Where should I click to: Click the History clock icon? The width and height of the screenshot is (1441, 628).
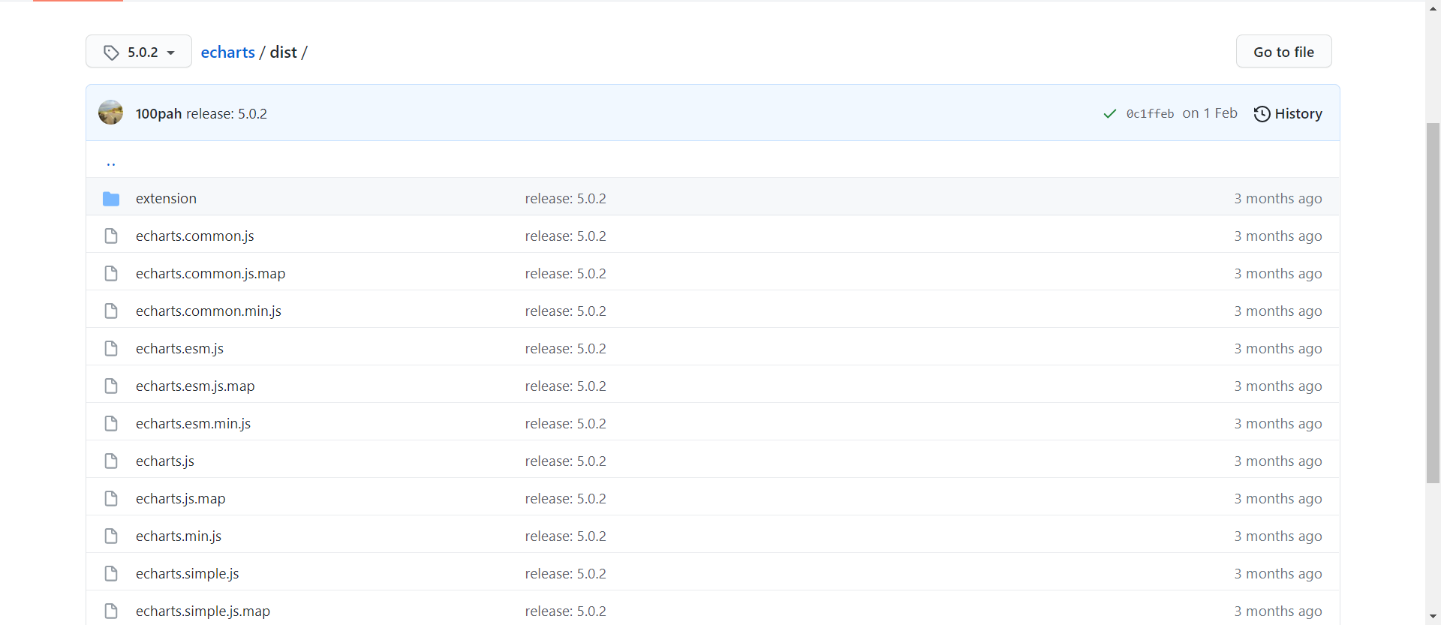point(1262,114)
